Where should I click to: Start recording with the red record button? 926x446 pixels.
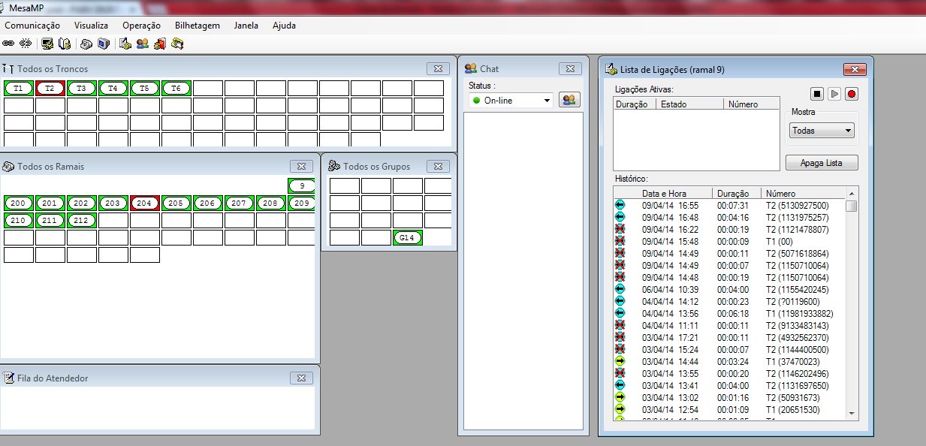point(852,94)
